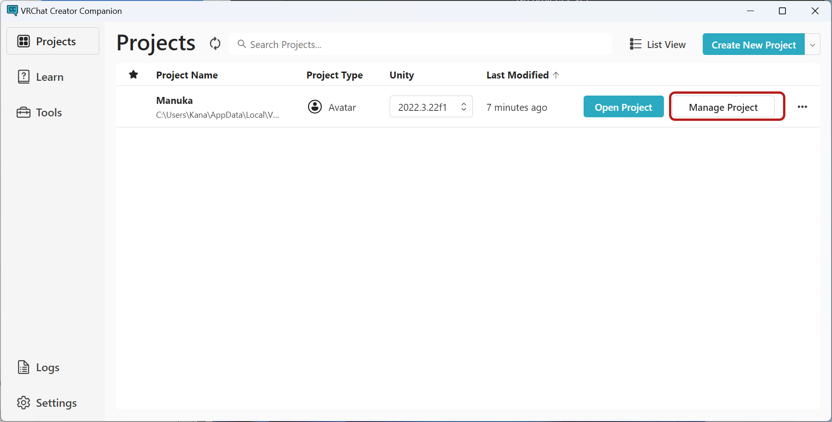Close the Creator Companion window
This screenshot has width=832, height=422.
point(815,11)
